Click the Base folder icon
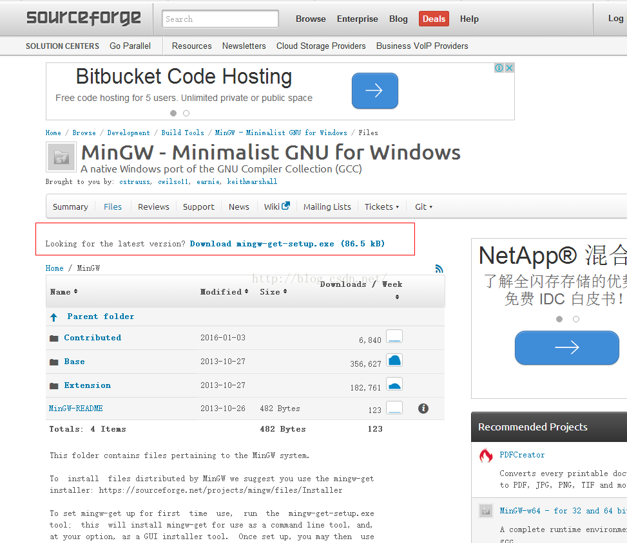 (54, 362)
